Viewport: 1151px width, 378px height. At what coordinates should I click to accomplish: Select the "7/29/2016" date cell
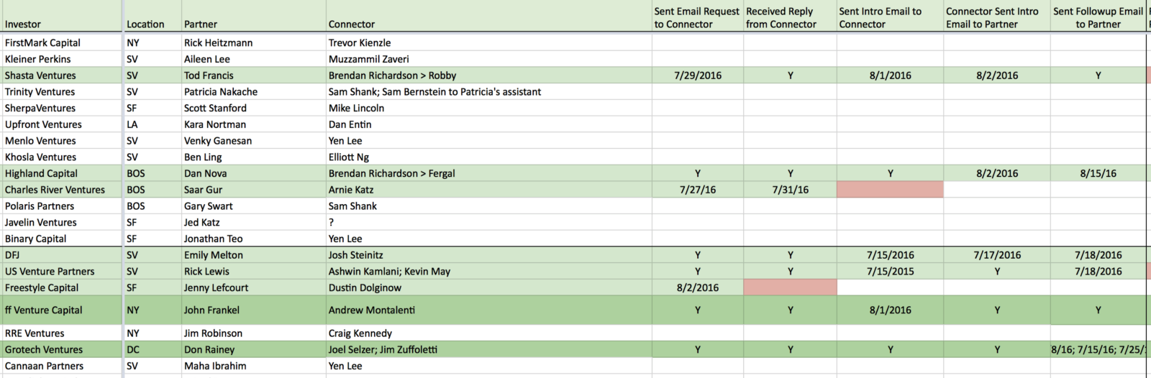pos(698,75)
